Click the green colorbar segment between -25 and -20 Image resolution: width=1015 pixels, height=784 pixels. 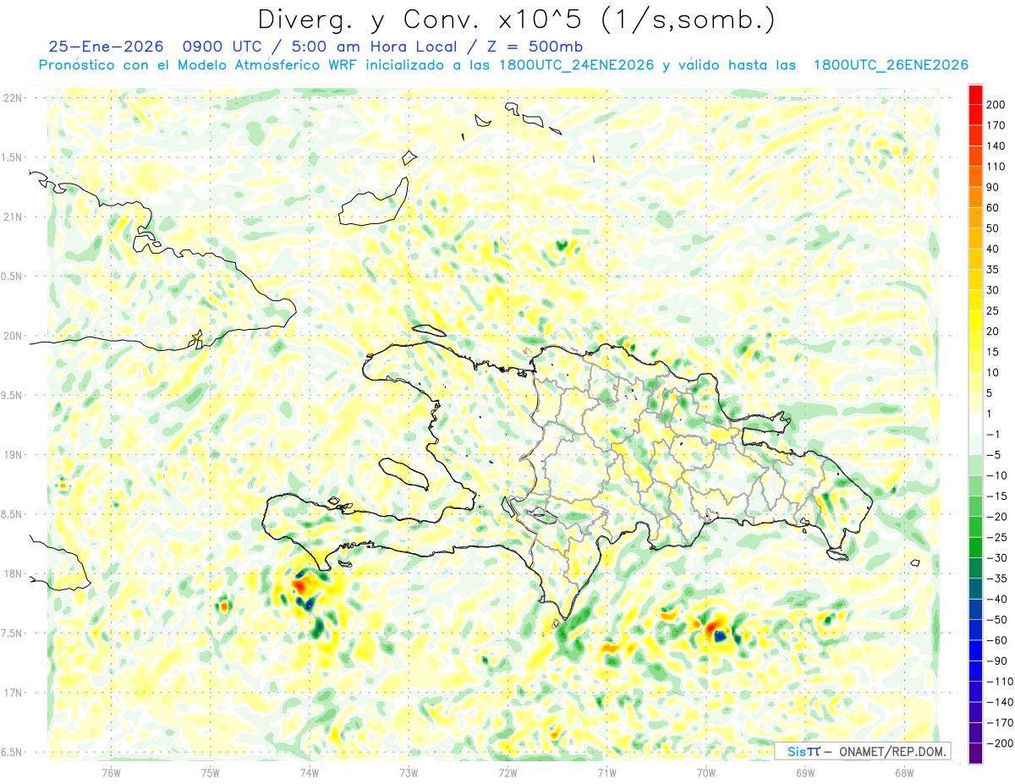975,528
